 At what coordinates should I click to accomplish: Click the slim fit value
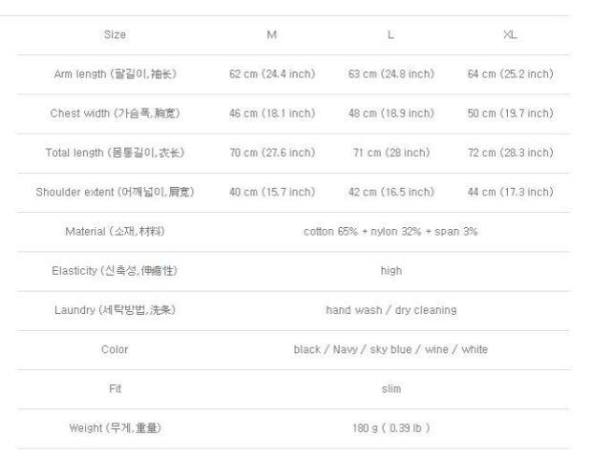pyautogui.click(x=391, y=388)
